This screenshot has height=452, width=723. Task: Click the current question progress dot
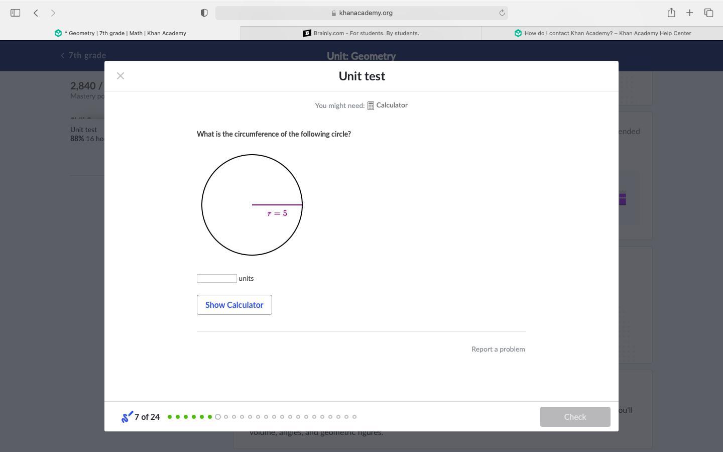pos(218,417)
